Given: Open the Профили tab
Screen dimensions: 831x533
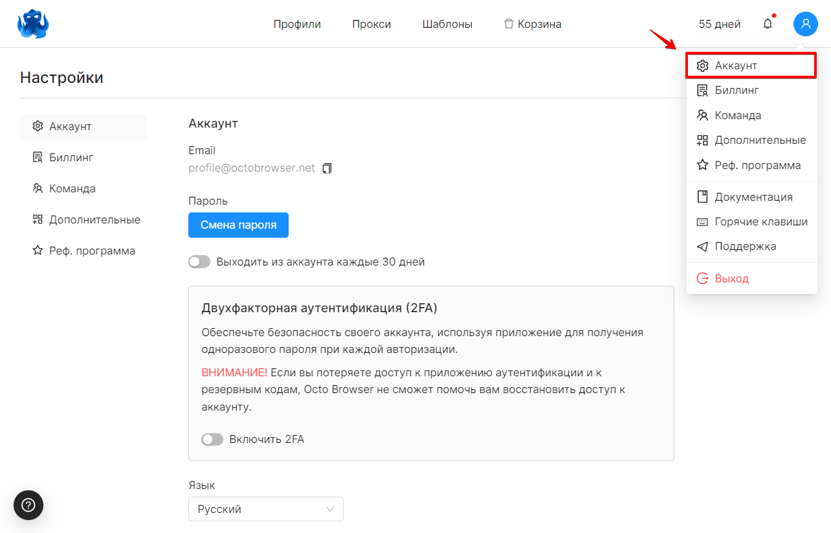Looking at the screenshot, I should [x=297, y=24].
